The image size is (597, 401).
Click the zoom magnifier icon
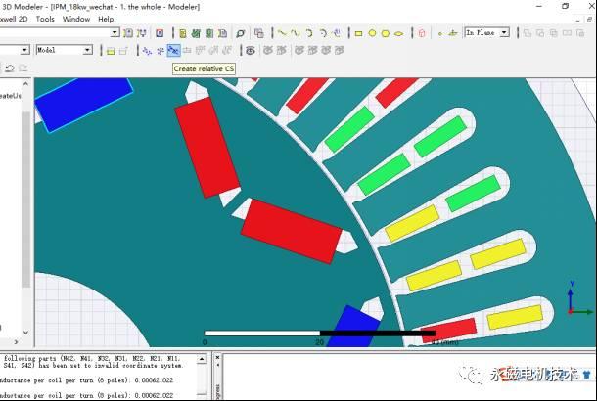(x=240, y=33)
